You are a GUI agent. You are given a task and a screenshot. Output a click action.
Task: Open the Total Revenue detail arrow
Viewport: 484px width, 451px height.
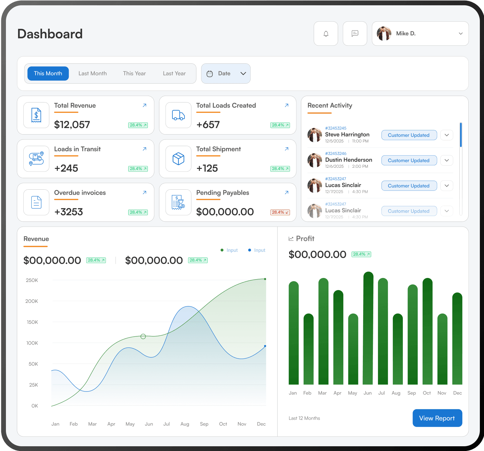pyautogui.click(x=144, y=105)
